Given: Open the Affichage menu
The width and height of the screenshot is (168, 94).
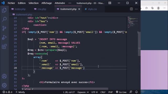Looking at the screenshot, I should (x=47, y=3).
